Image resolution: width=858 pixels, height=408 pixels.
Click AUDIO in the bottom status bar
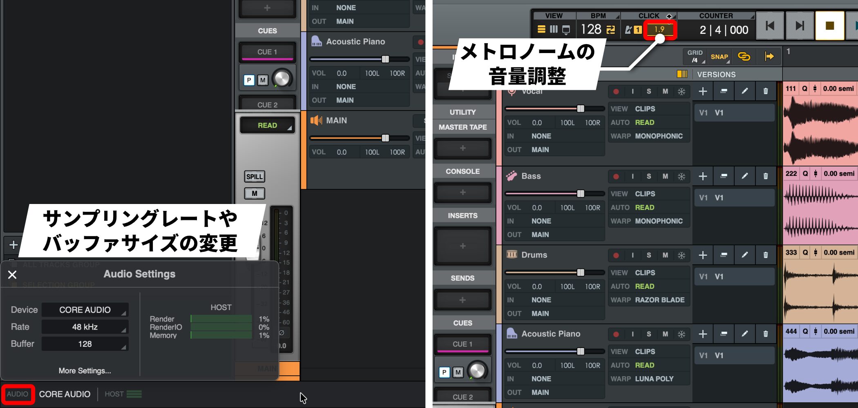point(18,394)
